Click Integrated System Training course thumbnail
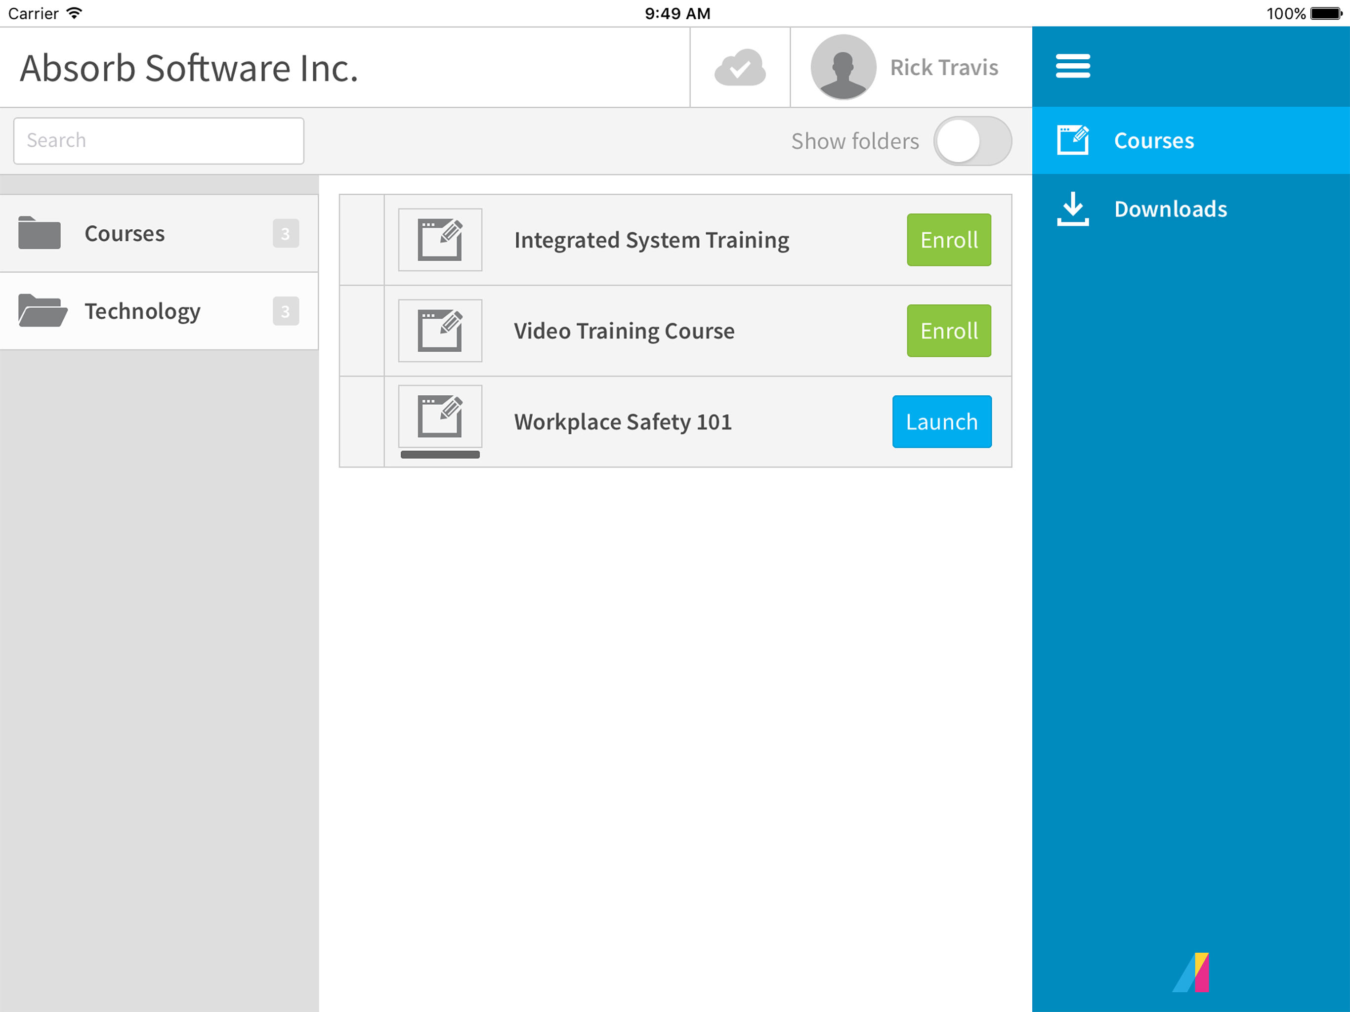Image resolution: width=1350 pixels, height=1012 pixels. (440, 240)
